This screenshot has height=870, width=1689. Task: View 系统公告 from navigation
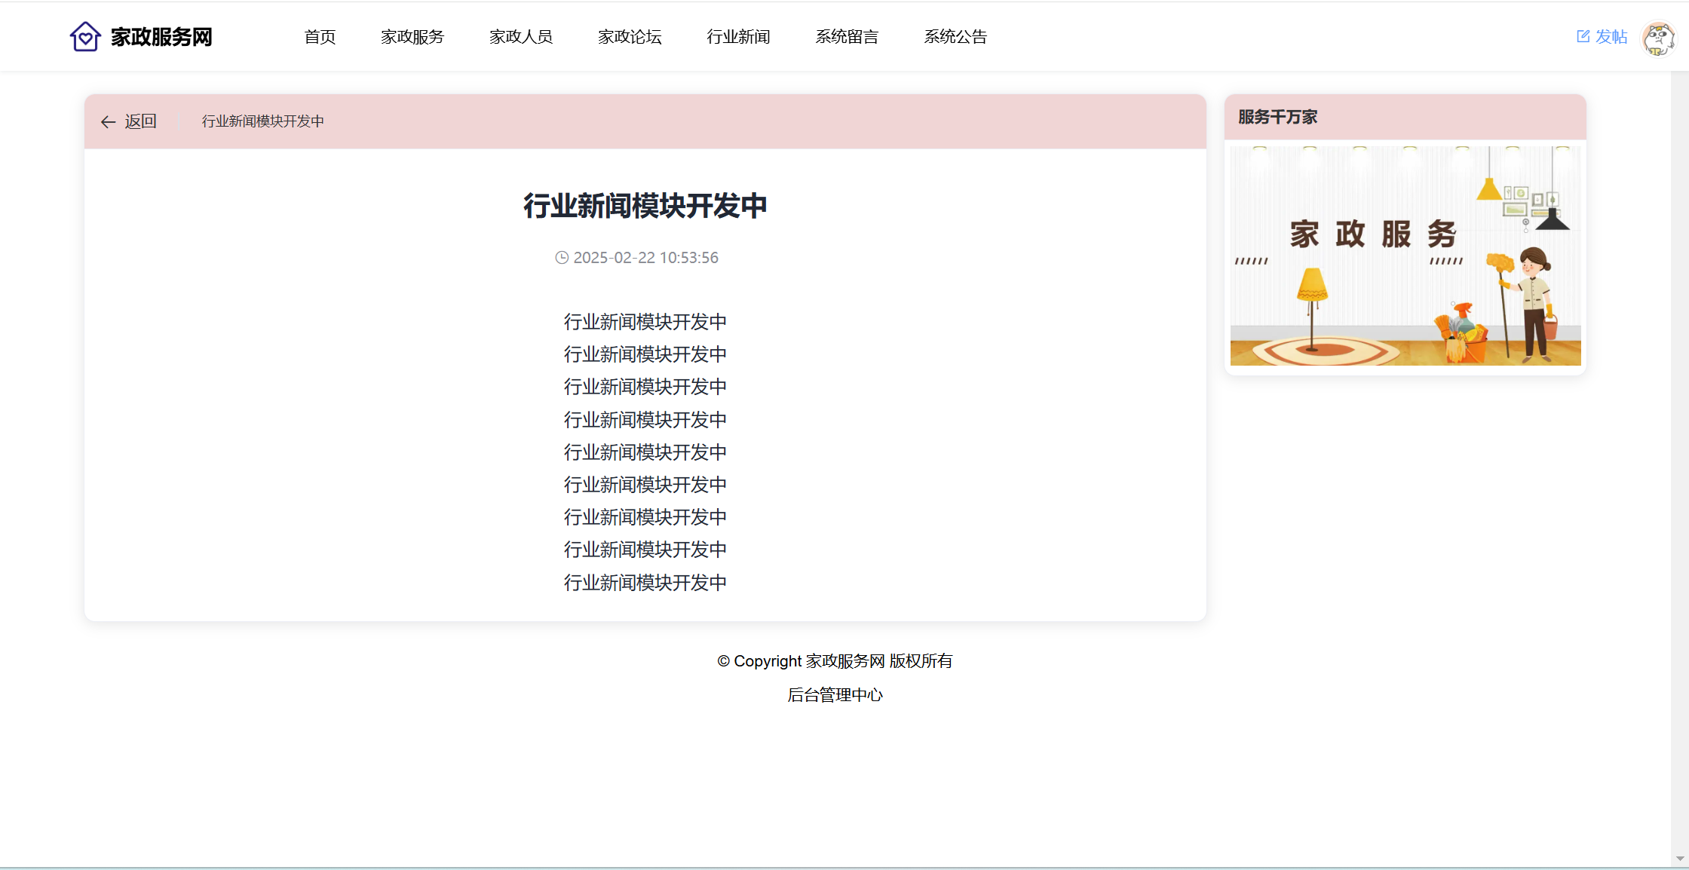(955, 37)
